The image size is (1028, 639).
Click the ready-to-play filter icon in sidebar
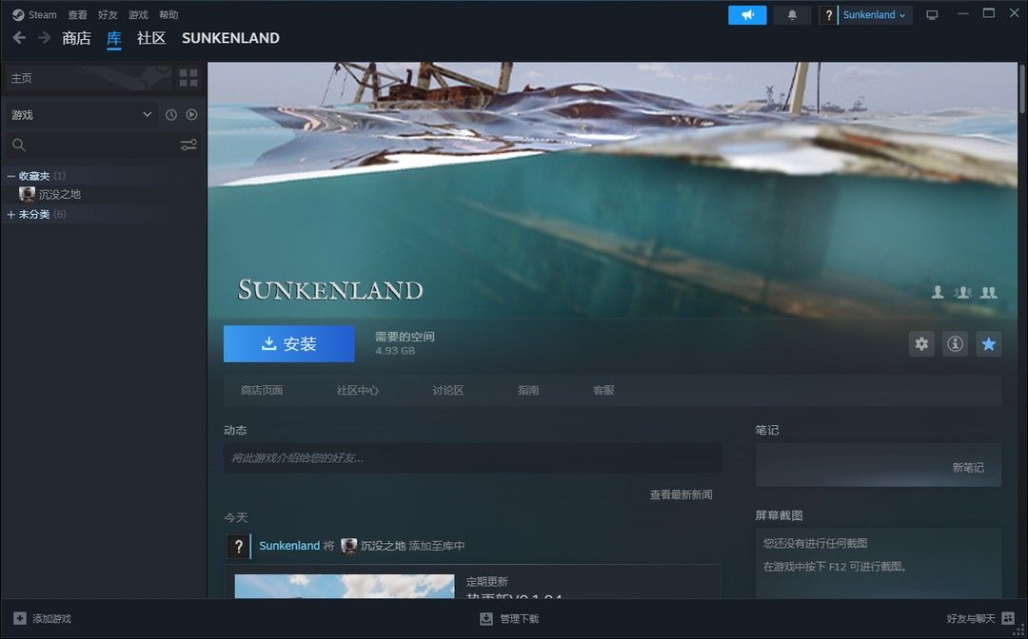click(x=190, y=114)
